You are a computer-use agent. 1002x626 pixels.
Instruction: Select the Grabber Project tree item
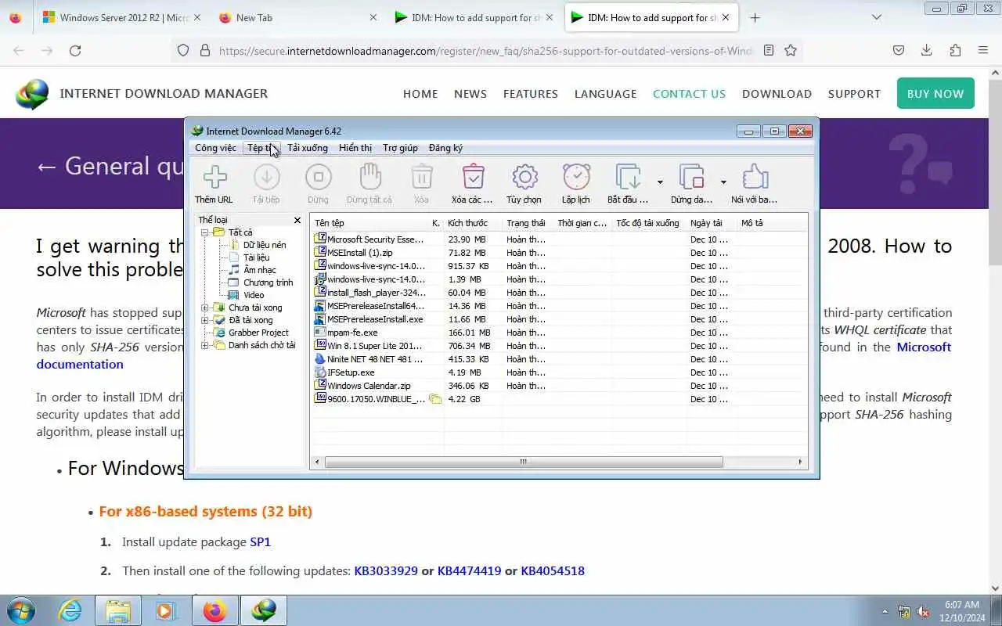click(258, 333)
